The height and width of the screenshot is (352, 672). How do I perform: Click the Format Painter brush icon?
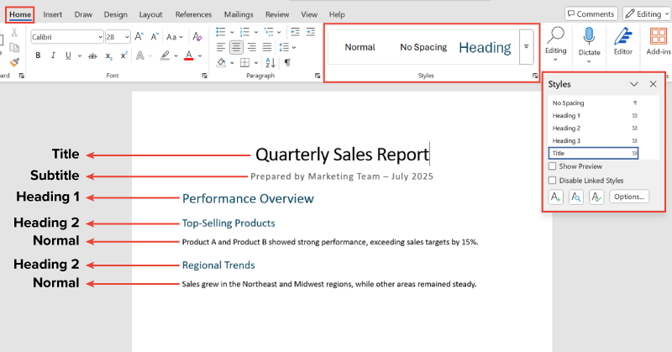14,61
